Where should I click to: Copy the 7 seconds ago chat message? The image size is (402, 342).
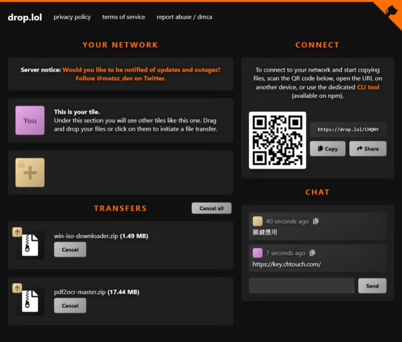(312, 253)
